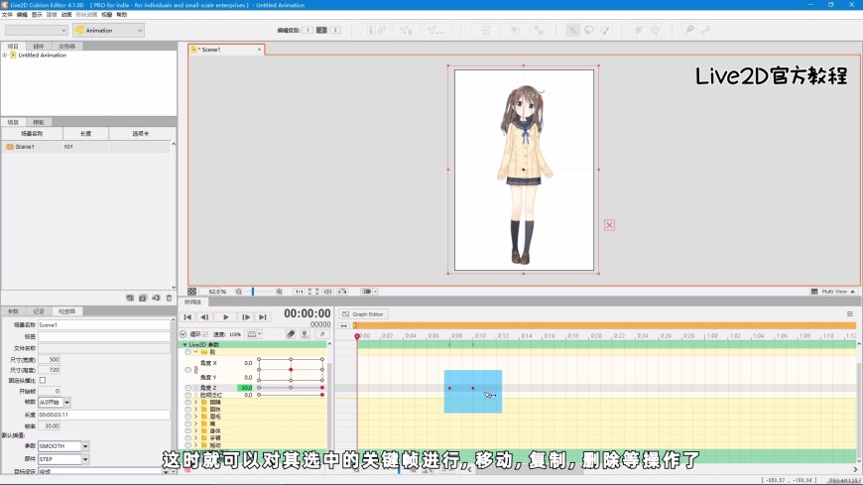The height and width of the screenshot is (485, 863).
Task: Switch to the Inspector tab in lower panel
Action: pos(66,311)
